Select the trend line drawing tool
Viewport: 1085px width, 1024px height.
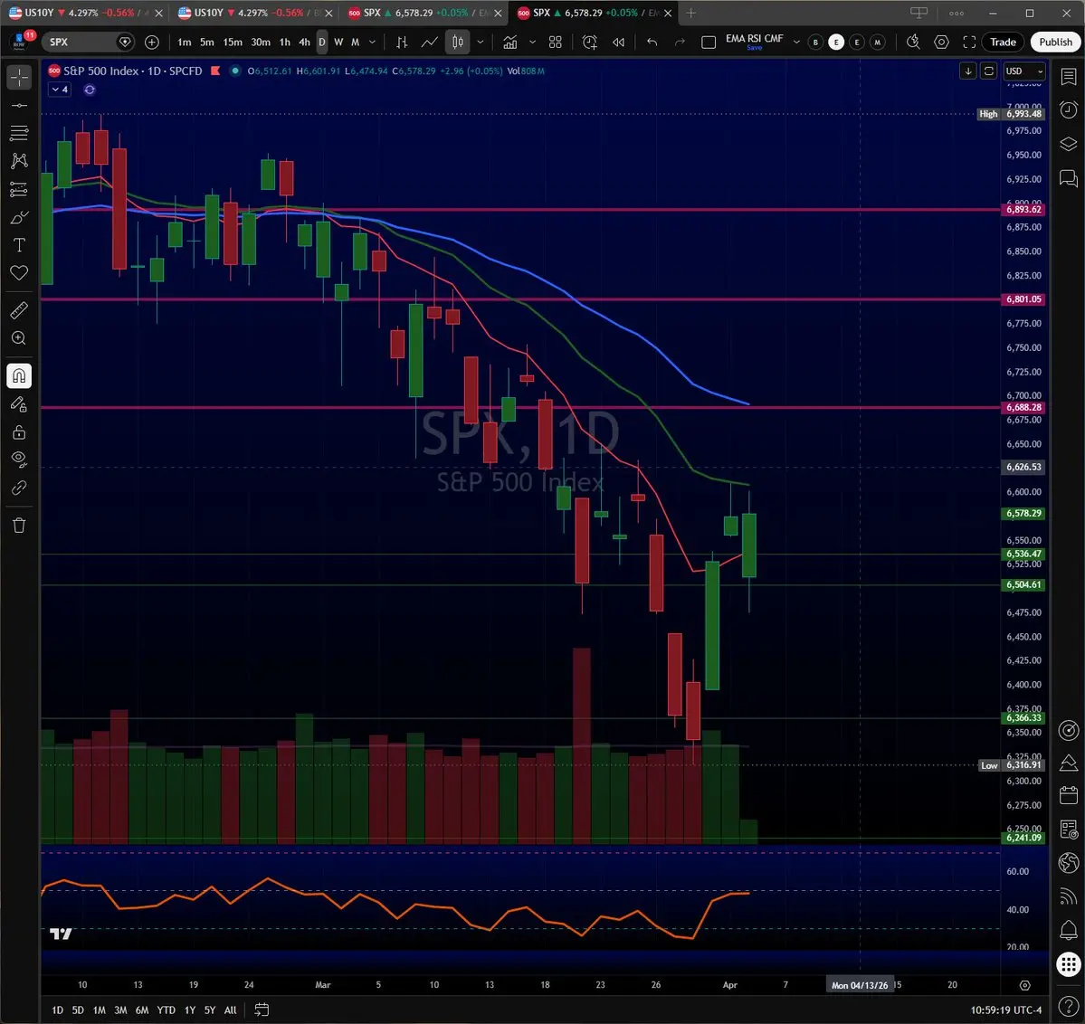click(19, 105)
